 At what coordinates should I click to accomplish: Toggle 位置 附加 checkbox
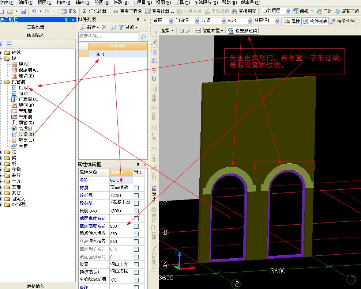coord(136,265)
